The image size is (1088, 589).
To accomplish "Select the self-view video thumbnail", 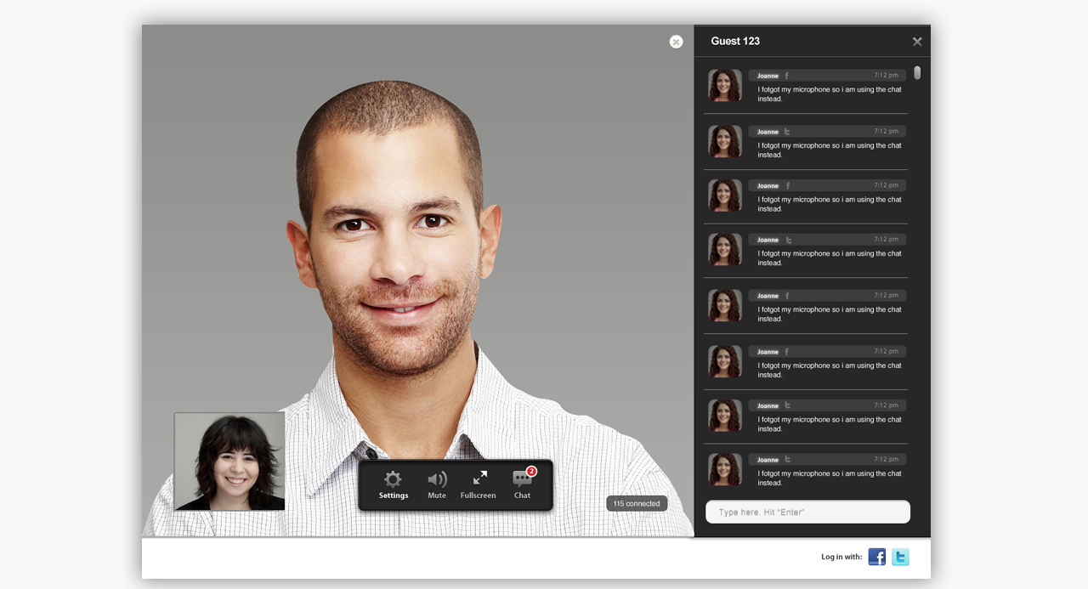I will (x=229, y=462).
